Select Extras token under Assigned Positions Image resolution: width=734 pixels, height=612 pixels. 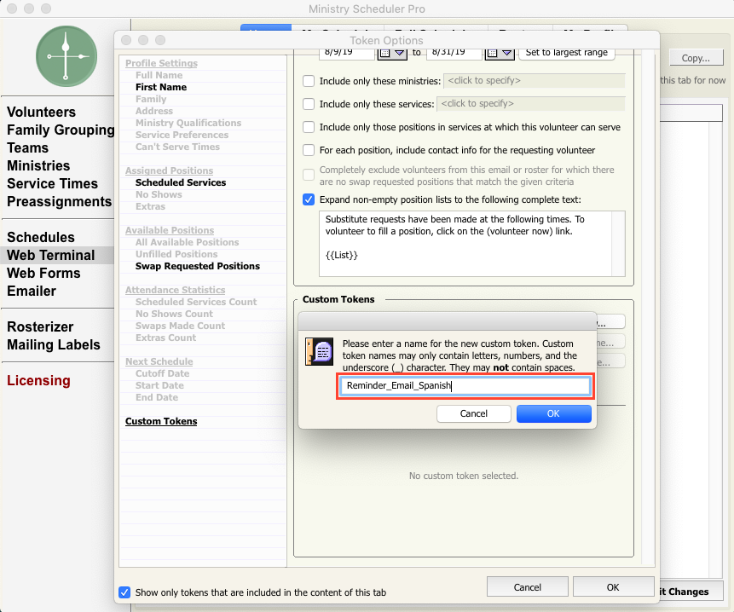click(x=150, y=206)
